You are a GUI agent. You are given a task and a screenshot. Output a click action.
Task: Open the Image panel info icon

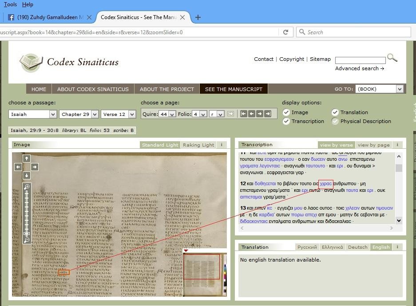coord(222,145)
